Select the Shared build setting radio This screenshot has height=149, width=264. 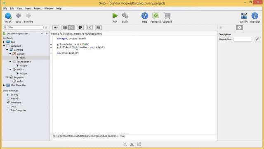pyautogui.click(x=8, y=95)
